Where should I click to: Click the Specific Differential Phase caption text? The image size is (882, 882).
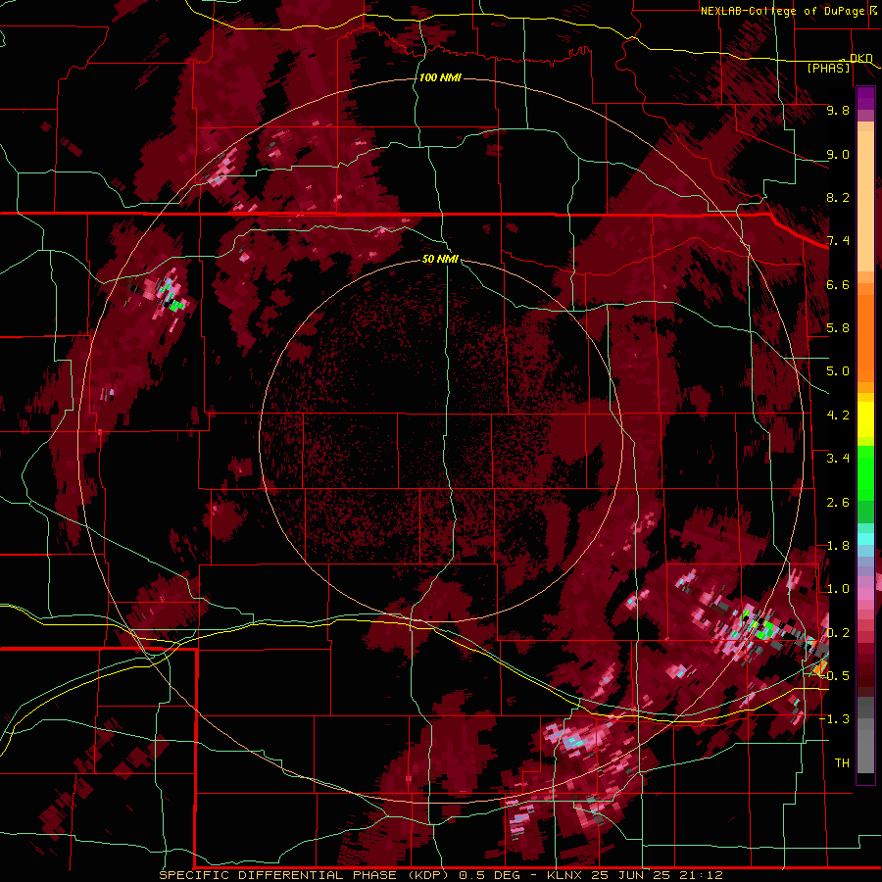pos(441,875)
